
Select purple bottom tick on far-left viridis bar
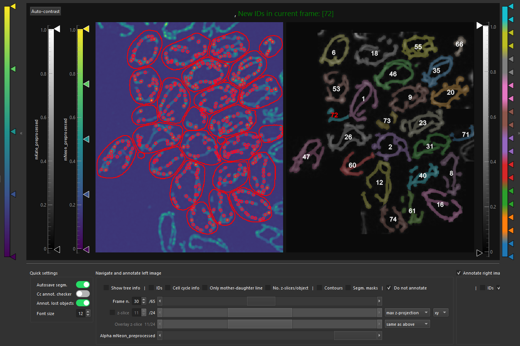13,257
